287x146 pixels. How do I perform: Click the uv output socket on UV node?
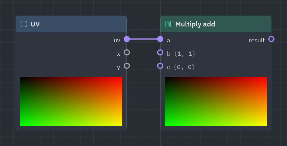(127, 39)
